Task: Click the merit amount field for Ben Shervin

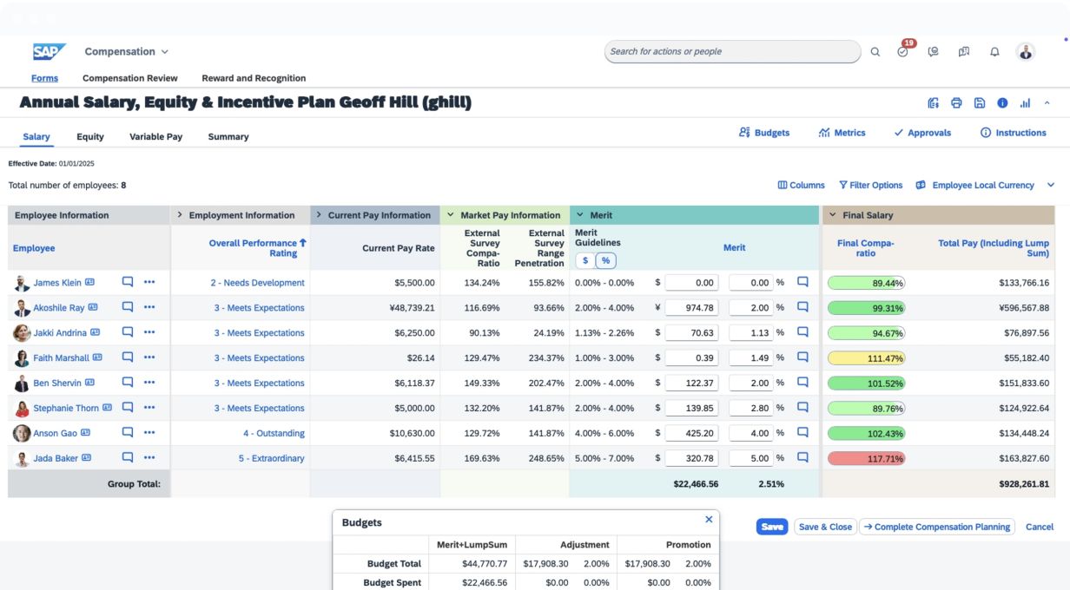Action: pyautogui.click(x=691, y=383)
